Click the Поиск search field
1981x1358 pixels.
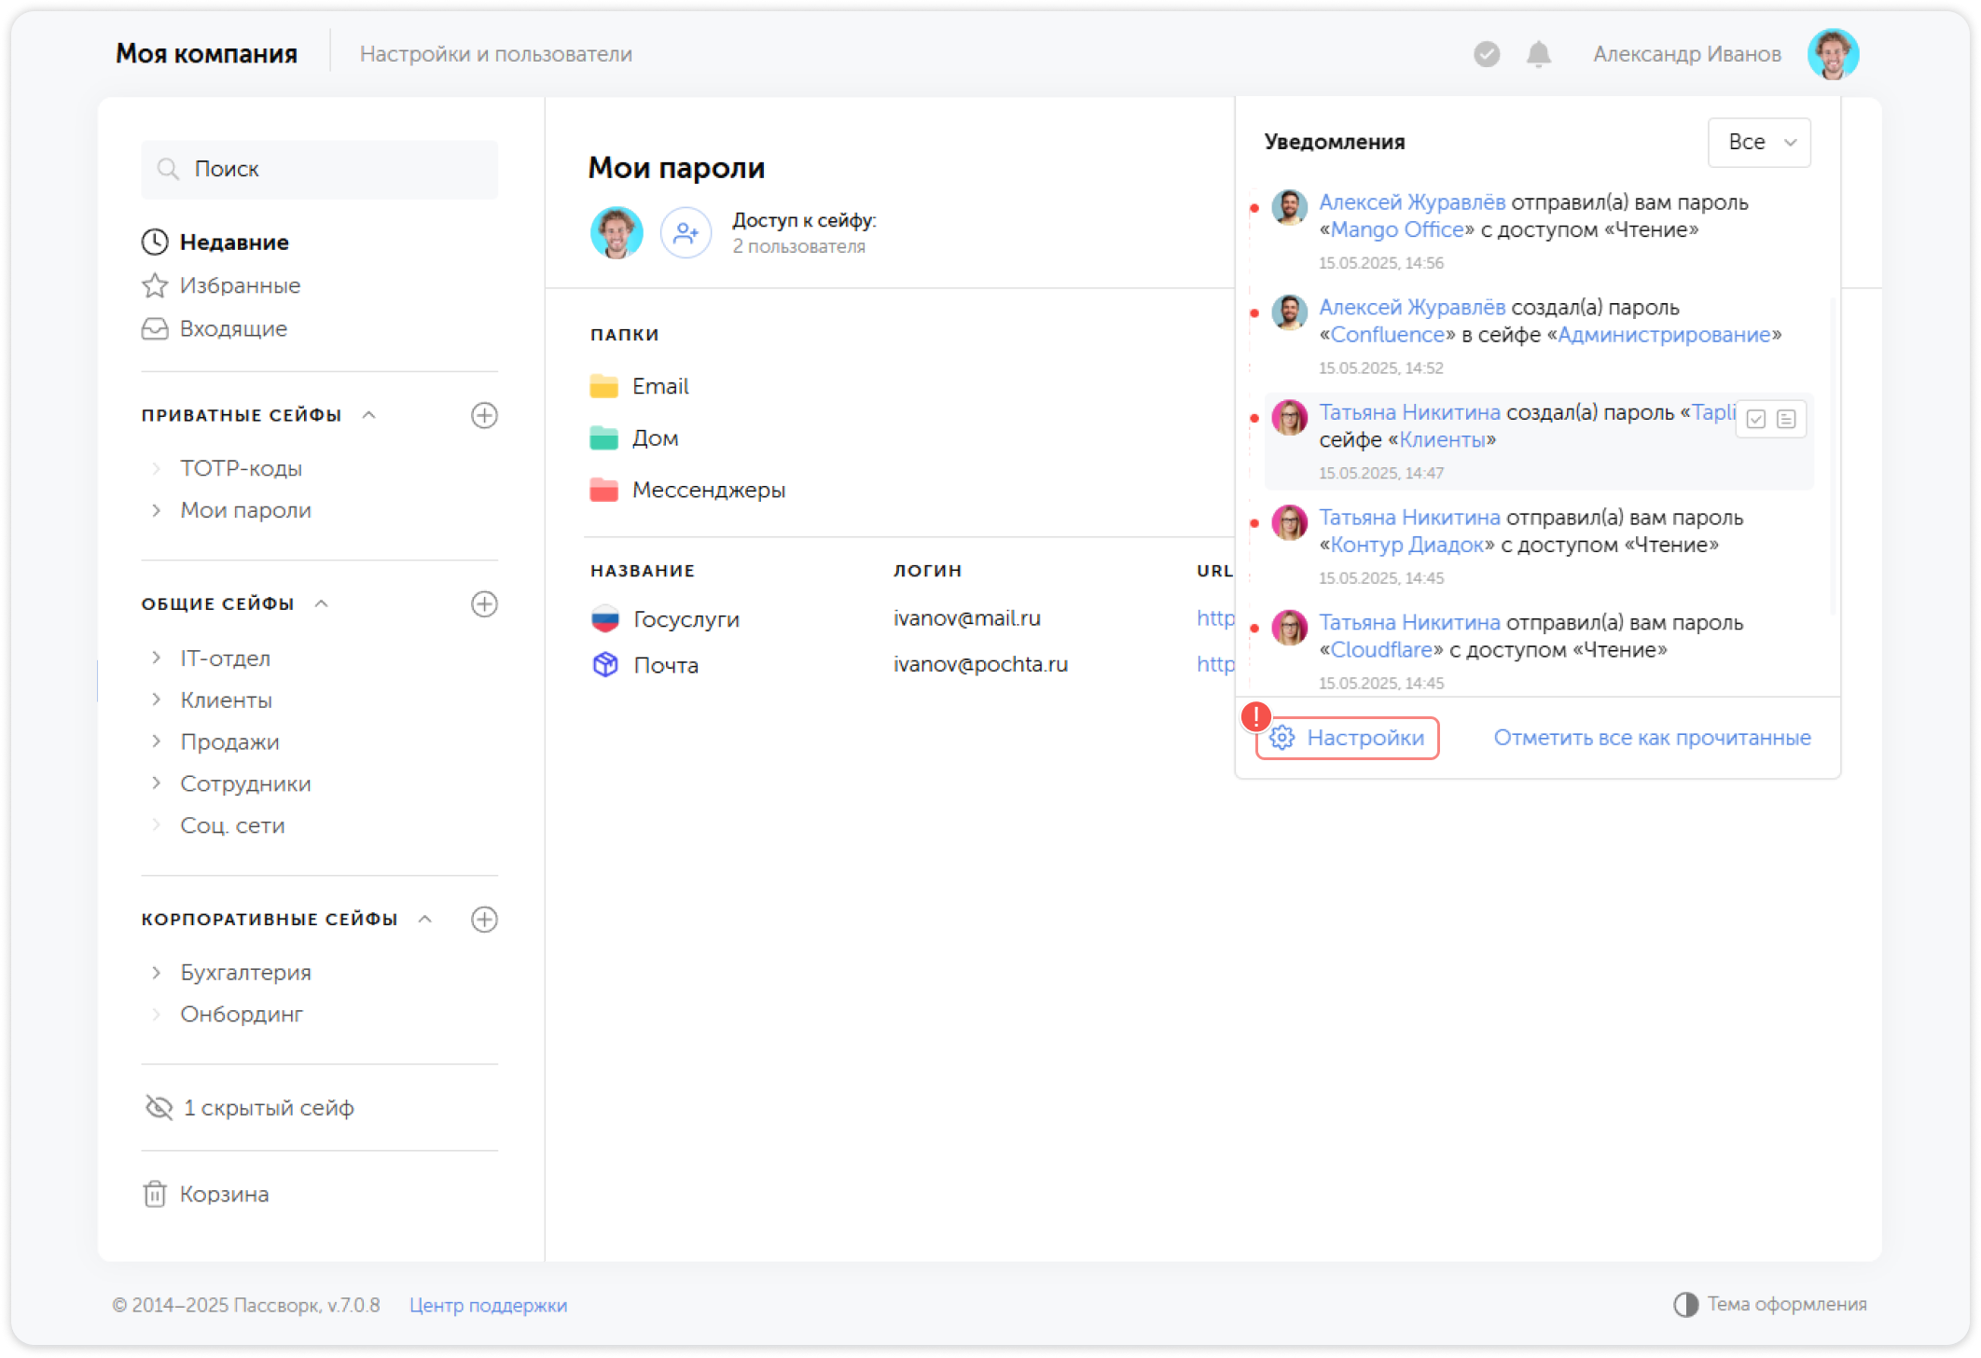[320, 169]
